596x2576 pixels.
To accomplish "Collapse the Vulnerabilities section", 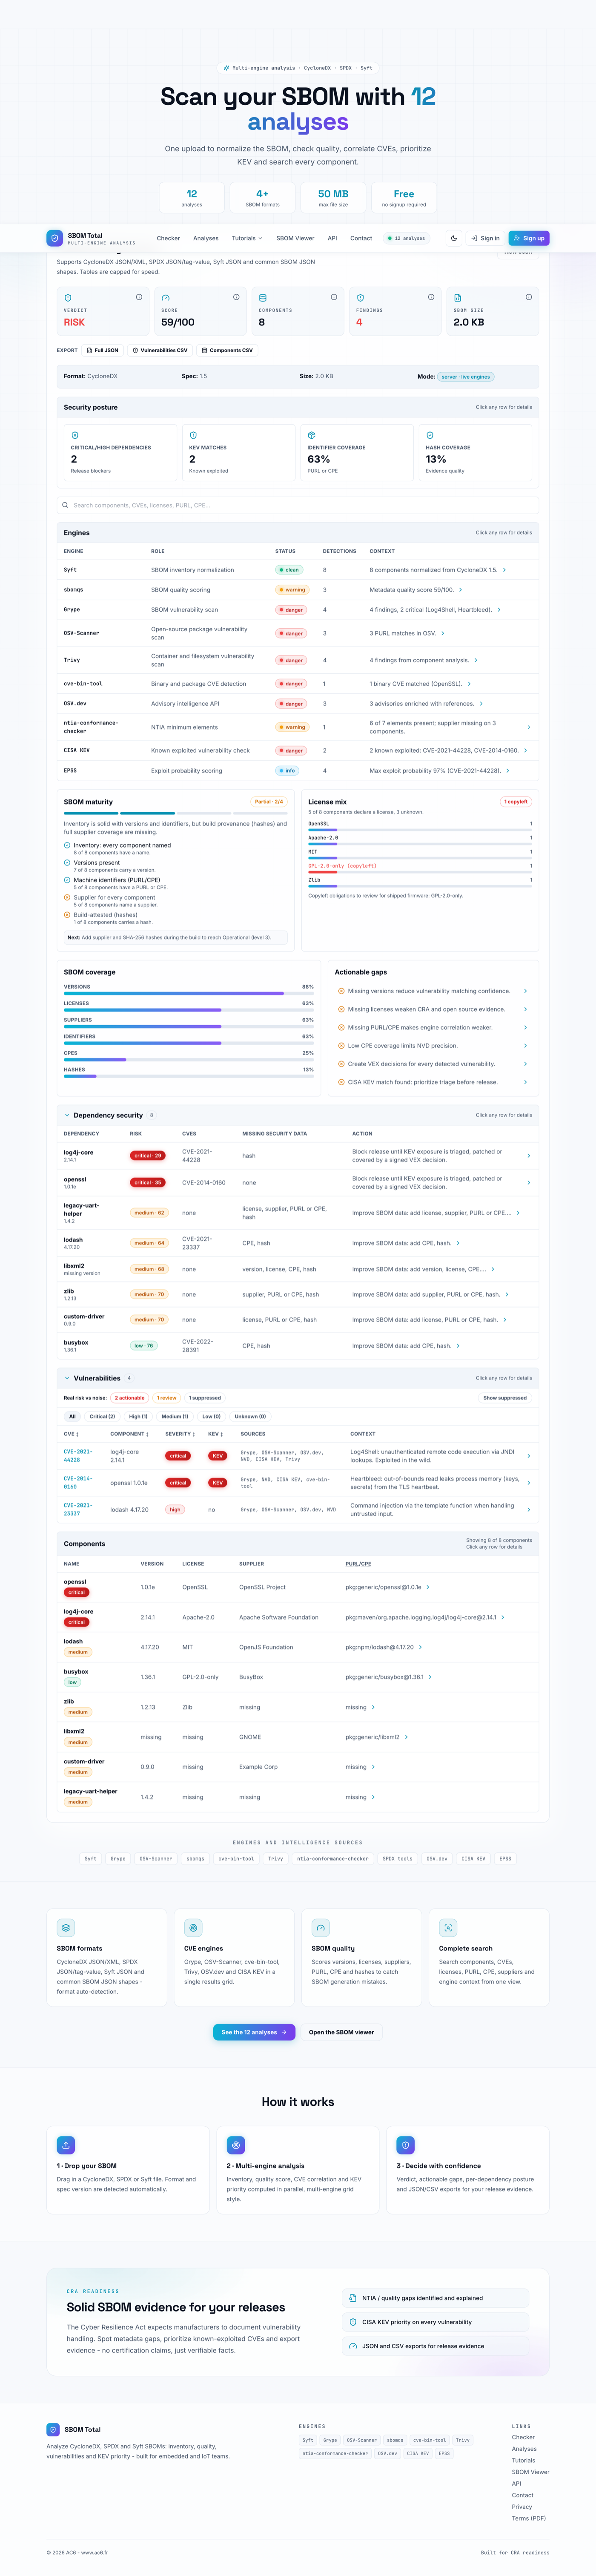I will tap(67, 1378).
